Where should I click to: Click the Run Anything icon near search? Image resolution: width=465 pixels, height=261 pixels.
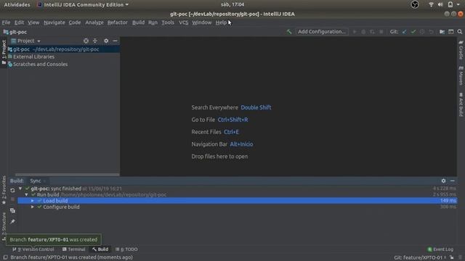[x=450, y=32]
